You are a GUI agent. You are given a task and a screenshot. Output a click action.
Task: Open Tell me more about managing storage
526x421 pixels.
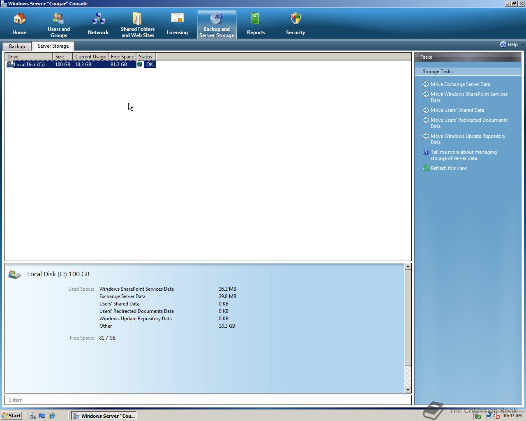tap(464, 155)
